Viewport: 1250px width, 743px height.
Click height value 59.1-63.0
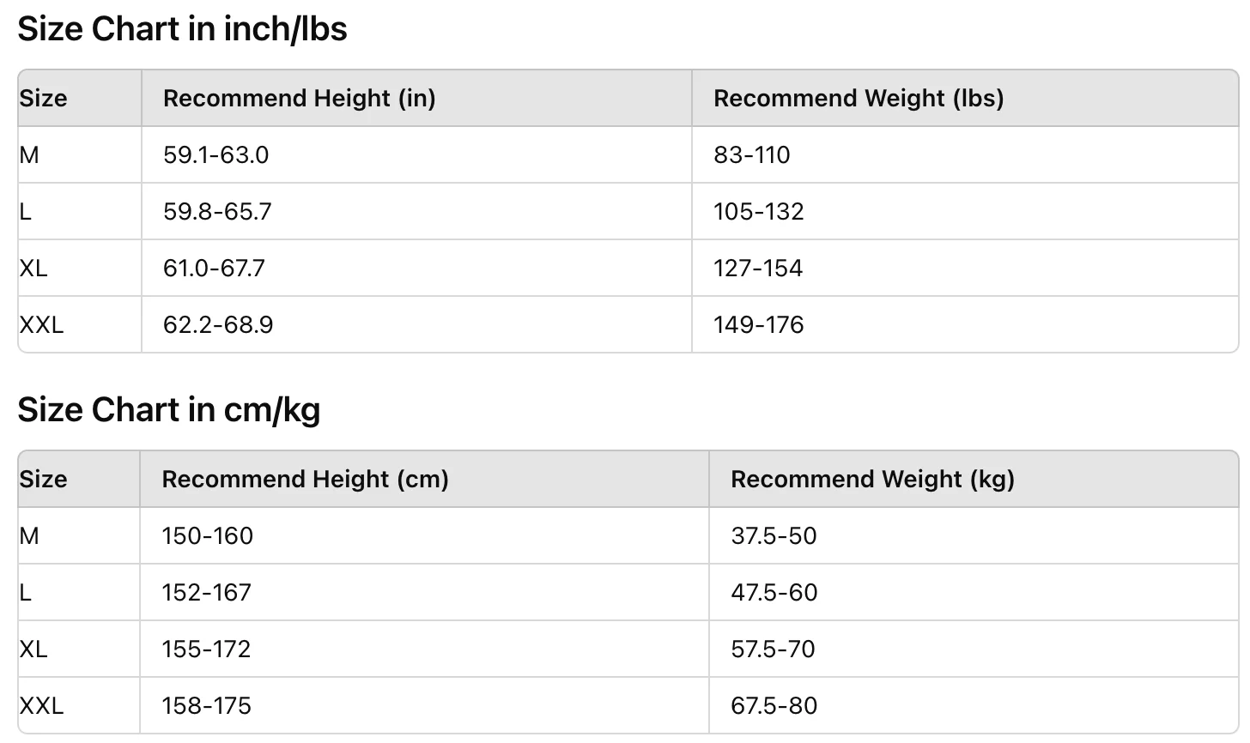215,155
